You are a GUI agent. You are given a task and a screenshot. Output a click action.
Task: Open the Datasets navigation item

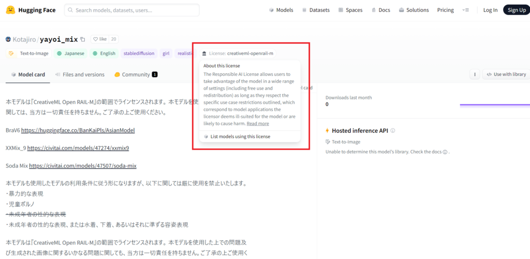[x=316, y=10]
